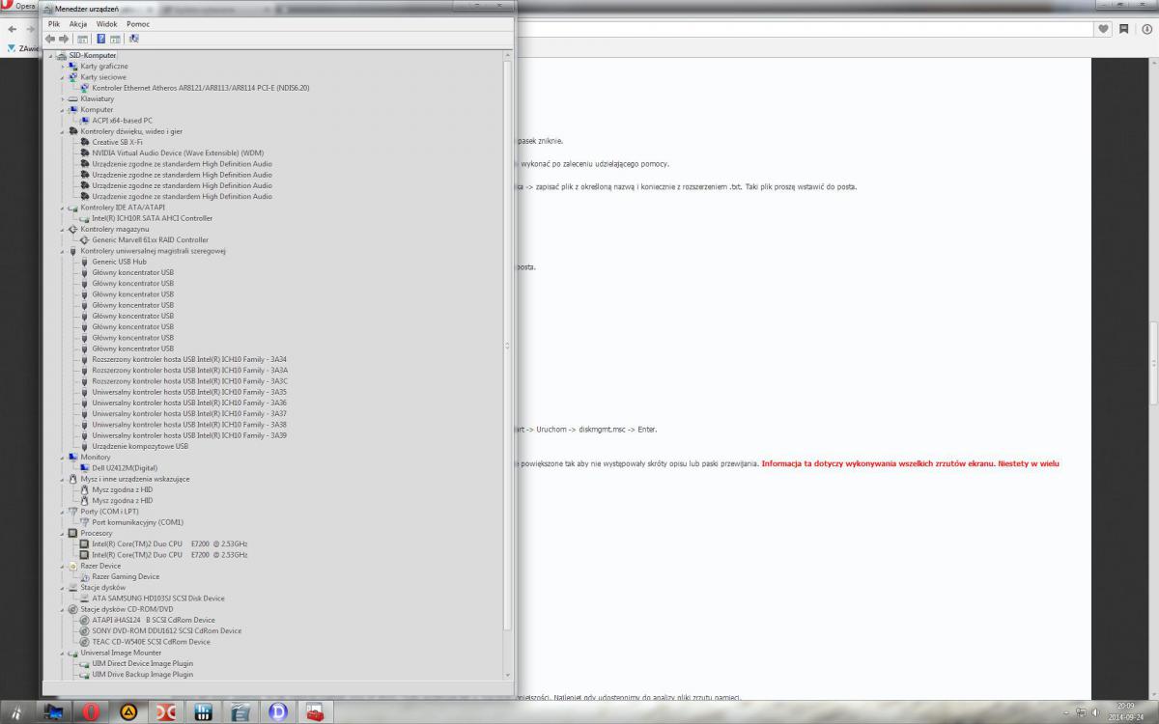Viewport: 1159px width, 724px height.
Task: Click the Dell U2412M(Digital) monitor icon
Action: [x=85, y=467]
